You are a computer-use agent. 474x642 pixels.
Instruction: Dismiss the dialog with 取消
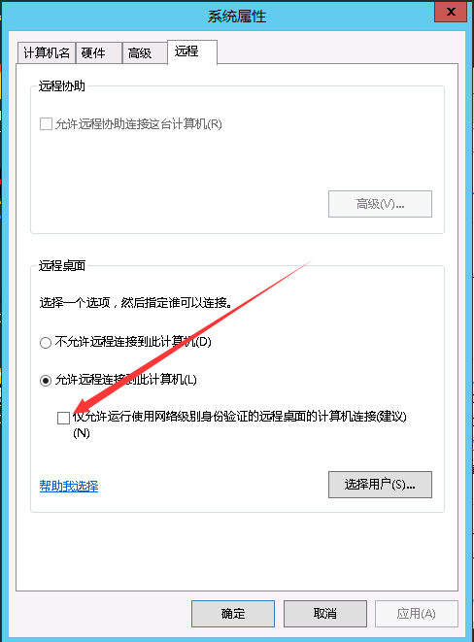pos(325,613)
